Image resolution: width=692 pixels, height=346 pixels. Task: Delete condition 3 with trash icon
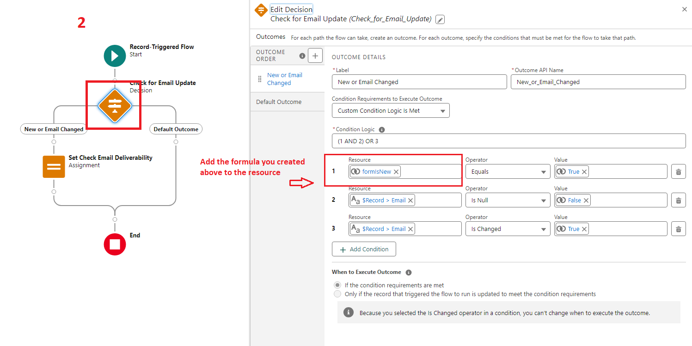[678, 229]
